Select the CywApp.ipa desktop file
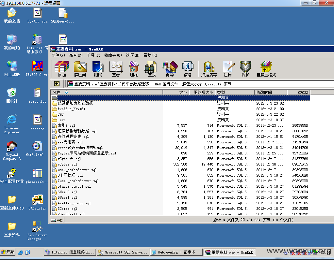Viewport: 334px width, 260px height. [x=38, y=15]
